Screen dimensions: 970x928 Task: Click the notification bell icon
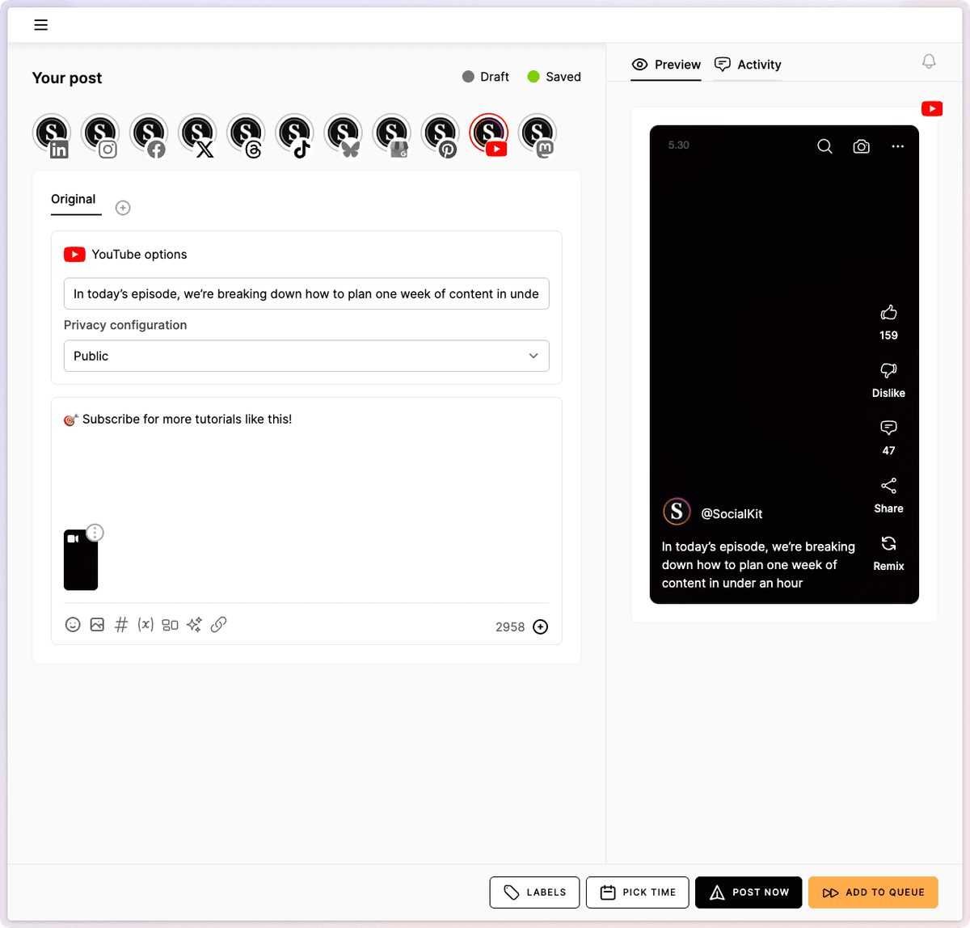pos(929,62)
